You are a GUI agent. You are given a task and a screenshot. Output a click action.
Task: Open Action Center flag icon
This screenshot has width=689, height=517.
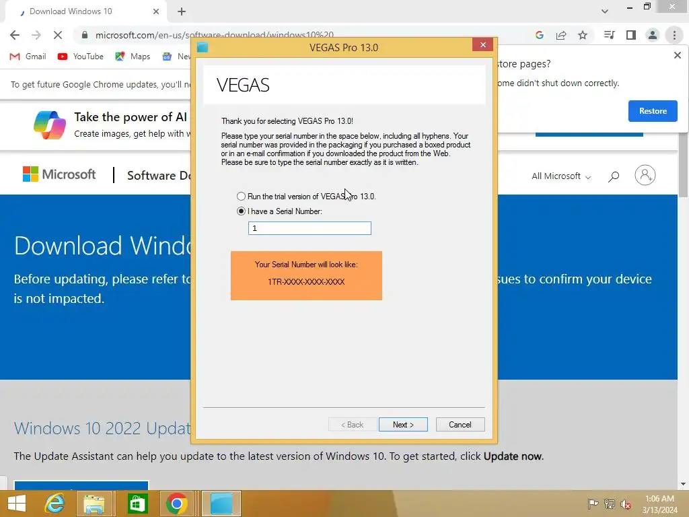click(593, 504)
